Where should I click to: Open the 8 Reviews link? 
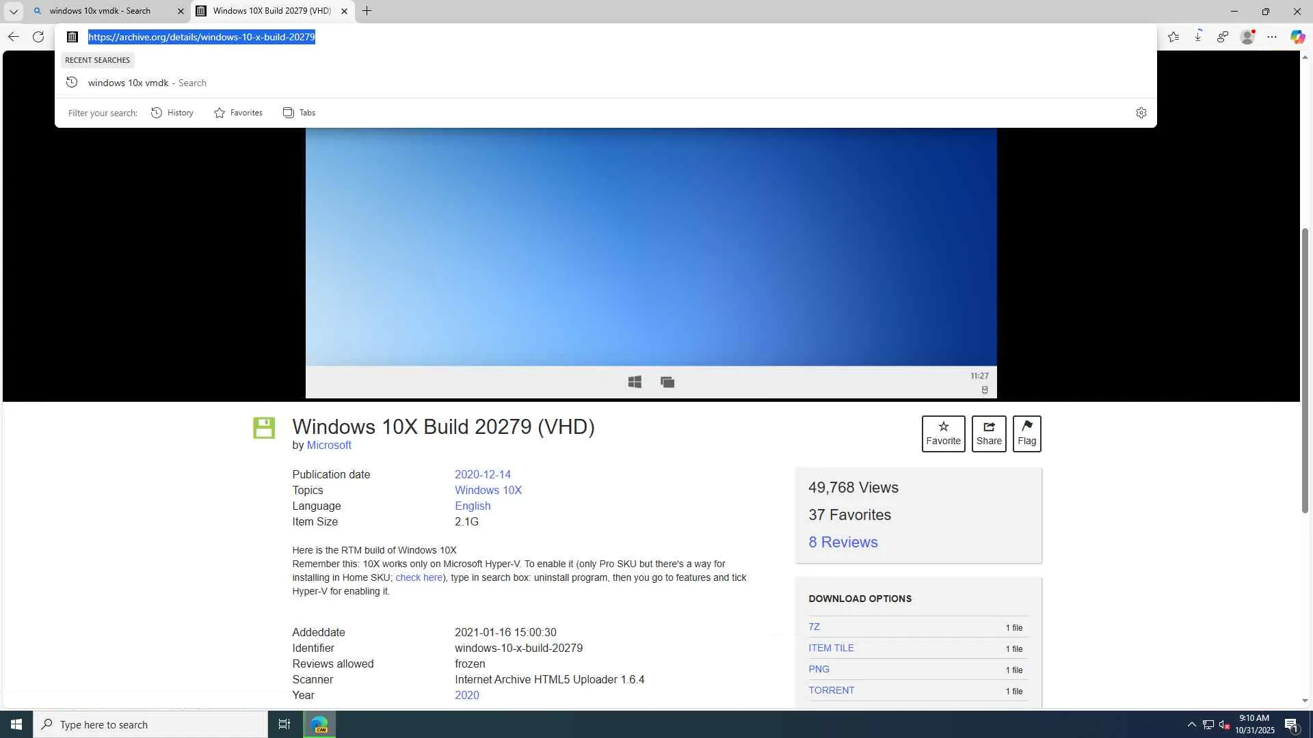(843, 542)
